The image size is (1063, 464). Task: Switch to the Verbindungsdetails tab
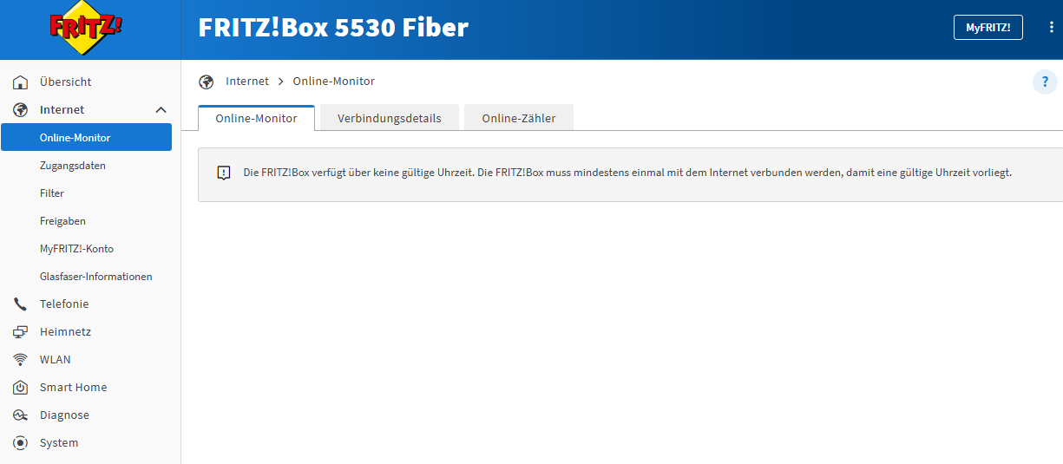point(389,118)
